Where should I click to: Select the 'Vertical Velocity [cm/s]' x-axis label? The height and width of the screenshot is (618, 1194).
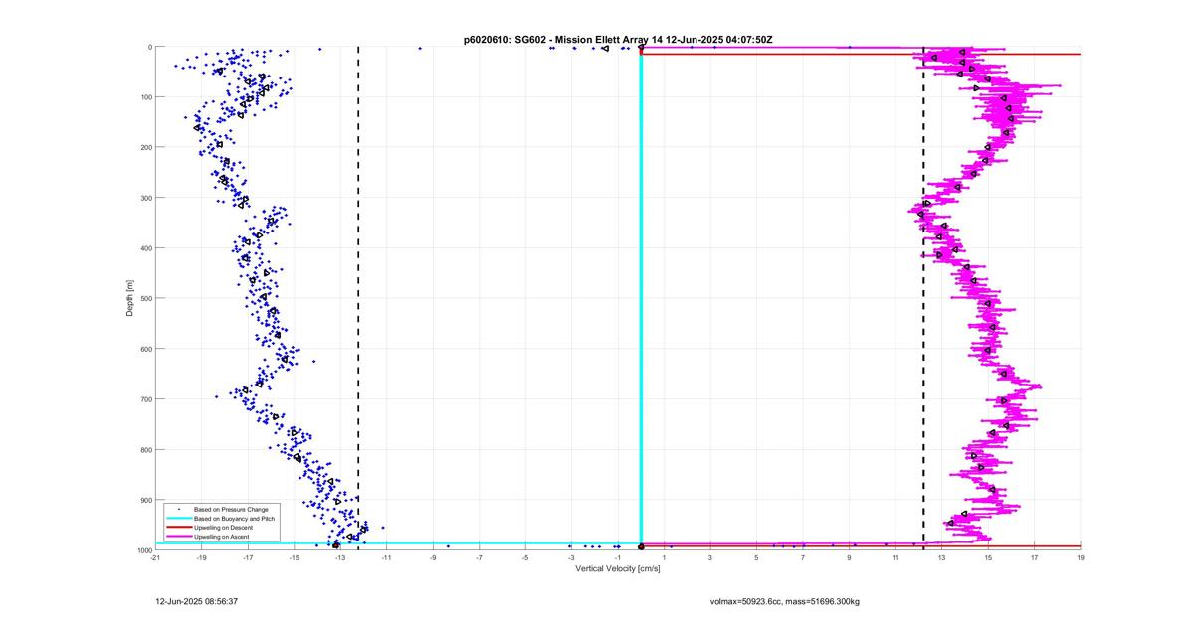[x=617, y=568]
